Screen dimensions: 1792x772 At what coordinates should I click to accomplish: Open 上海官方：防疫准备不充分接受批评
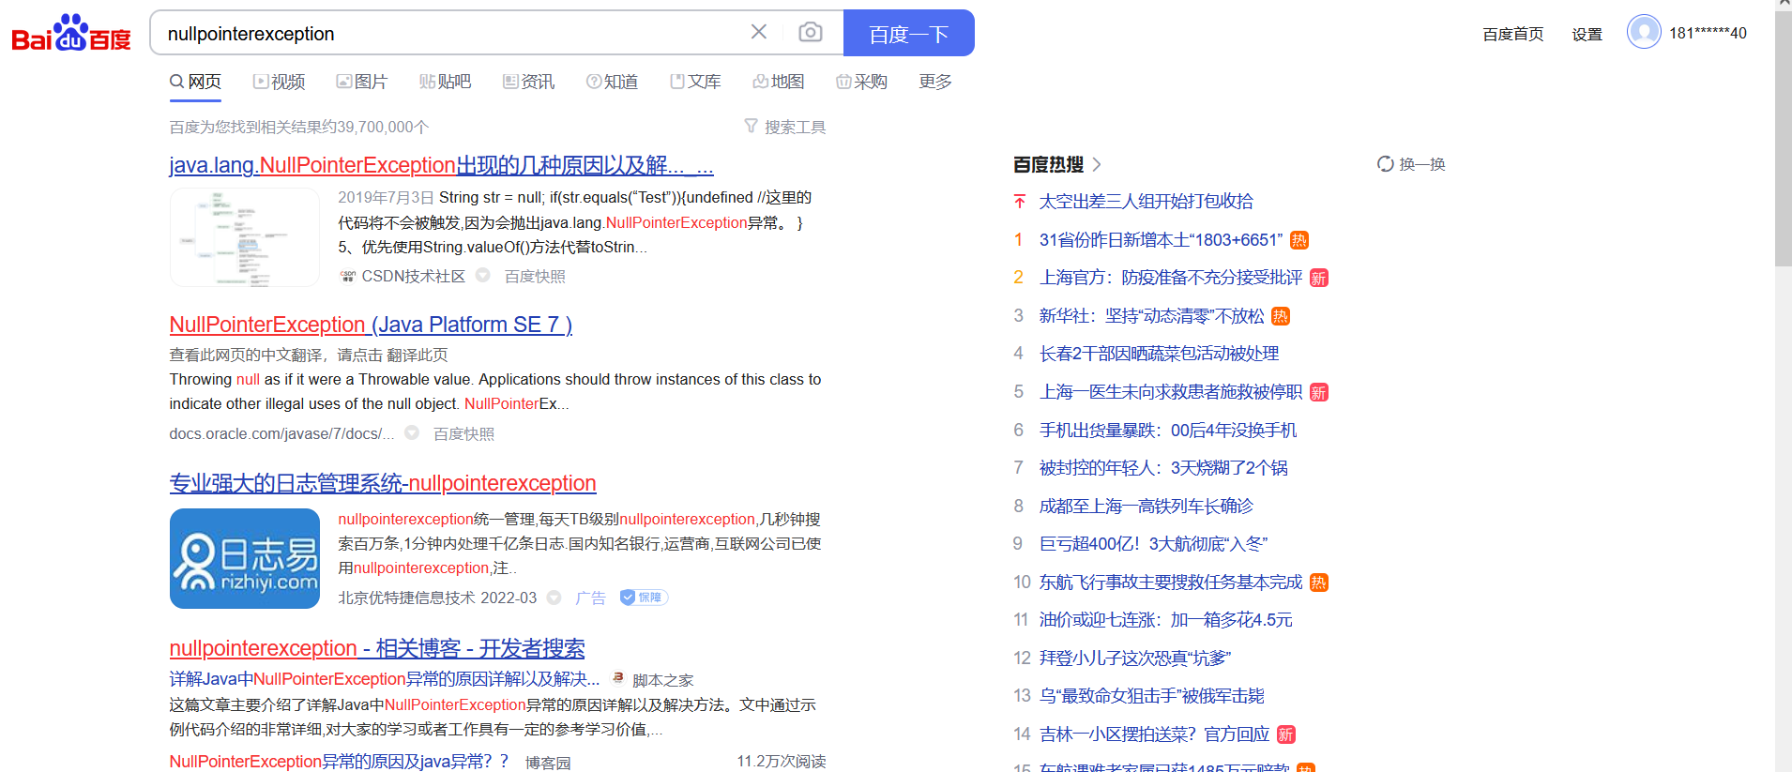pyautogui.click(x=1171, y=278)
